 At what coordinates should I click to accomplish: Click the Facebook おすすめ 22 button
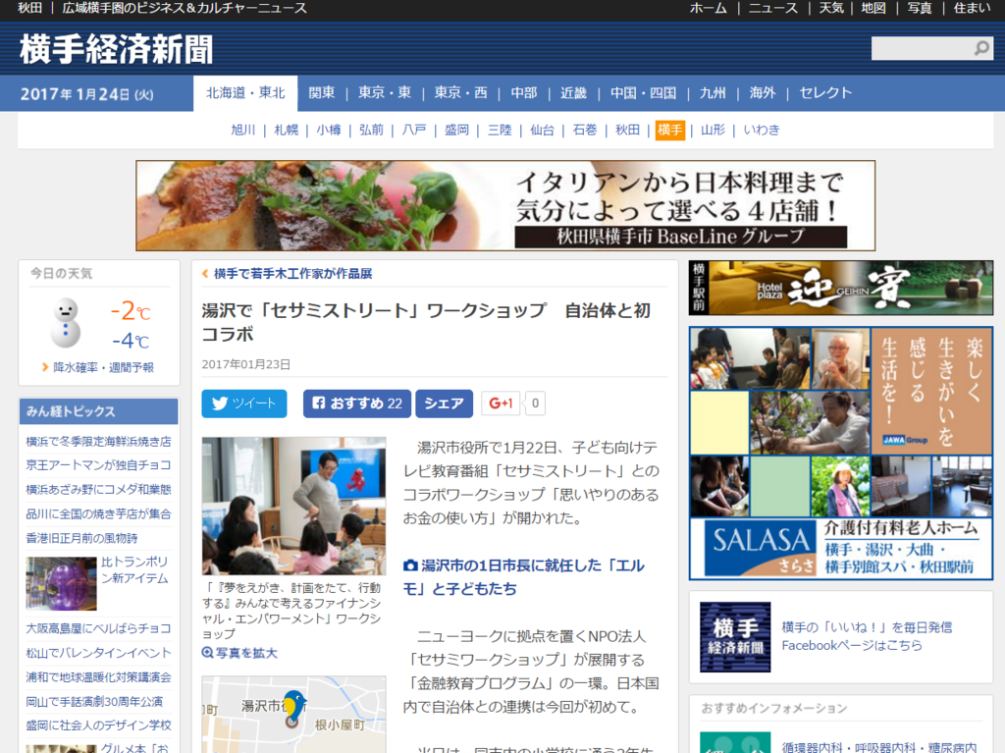click(x=357, y=403)
